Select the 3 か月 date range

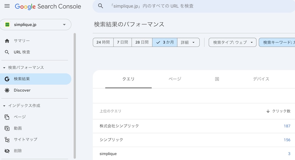(x=165, y=42)
